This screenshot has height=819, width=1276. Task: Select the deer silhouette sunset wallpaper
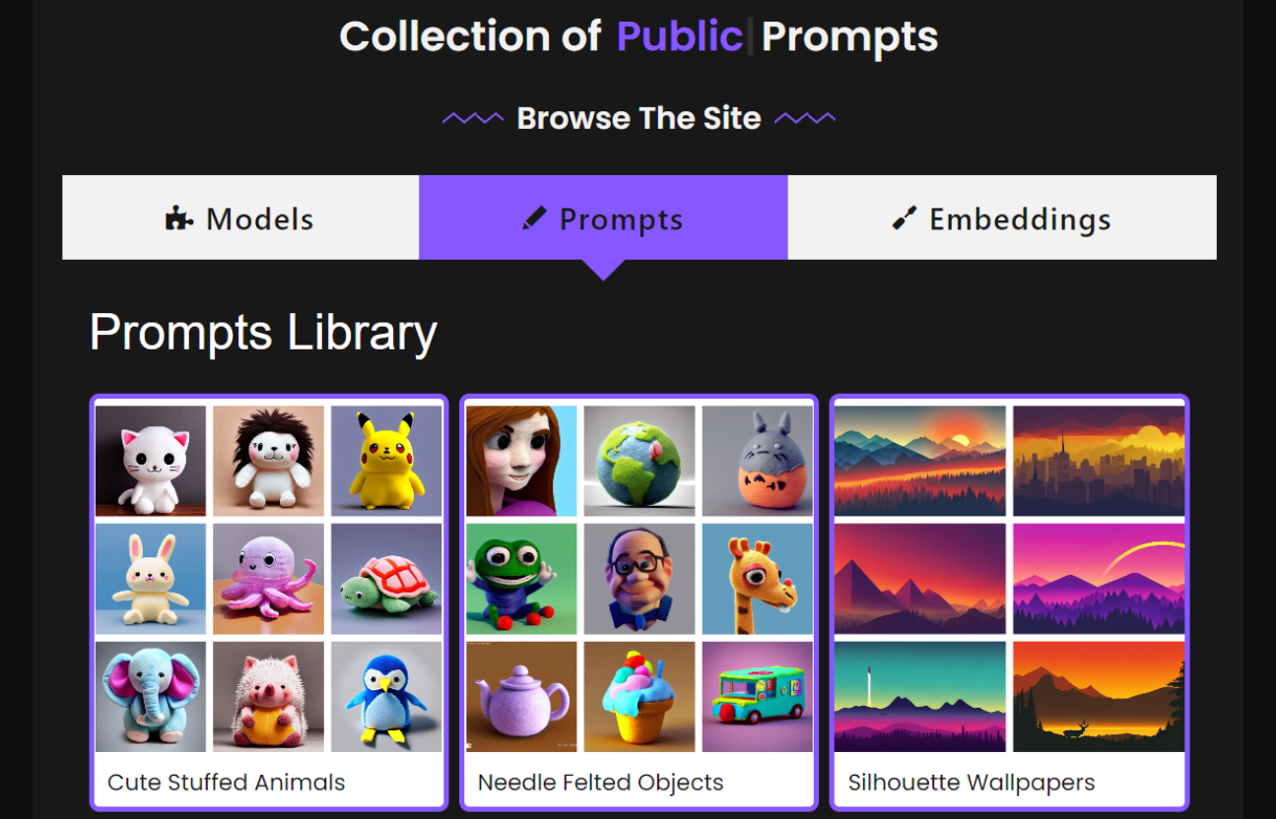1099,697
